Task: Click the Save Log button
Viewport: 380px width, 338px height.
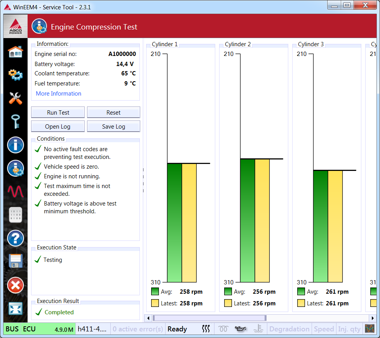Action: pyautogui.click(x=113, y=127)
